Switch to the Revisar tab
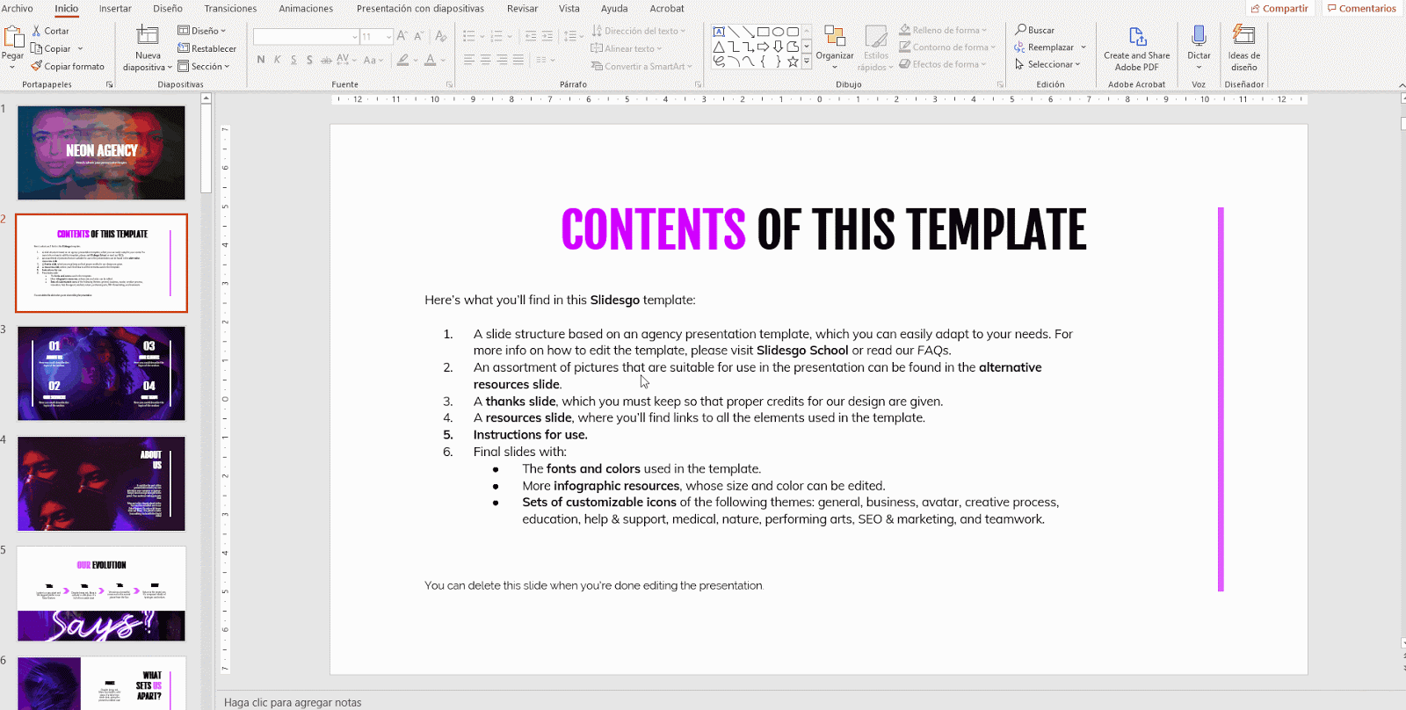Image resolution: width=1406 pixels, height=710 pixels. (522, 9)
